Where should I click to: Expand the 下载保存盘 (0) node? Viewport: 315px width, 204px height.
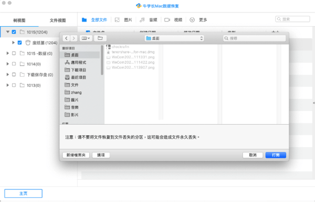(x=8, y=75)
